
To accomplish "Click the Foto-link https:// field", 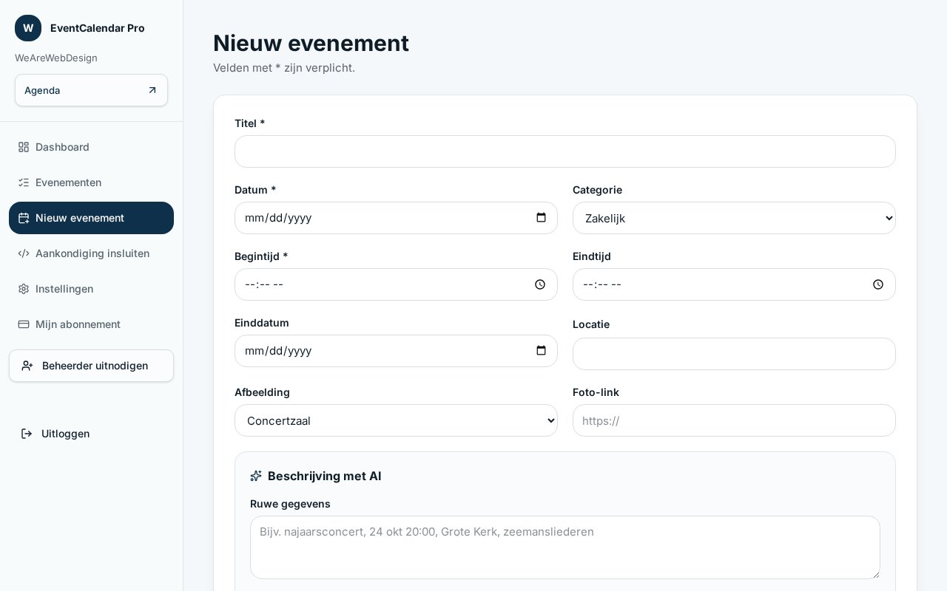I will (734, 420).
